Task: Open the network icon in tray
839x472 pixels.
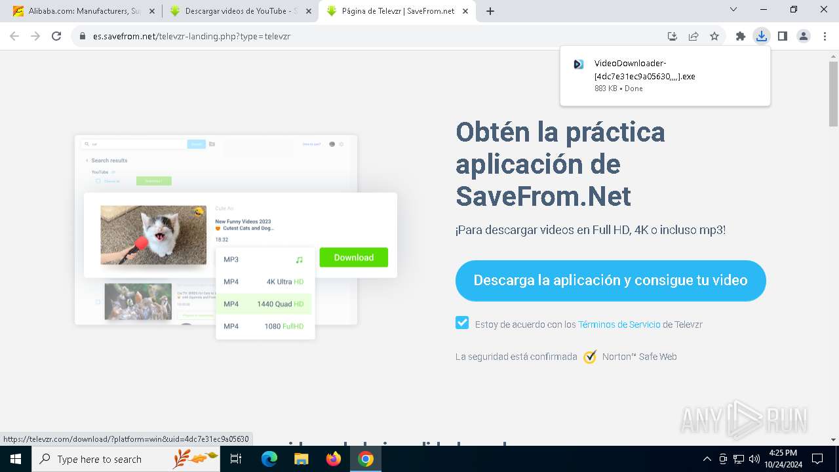Action: pos(739,459)
